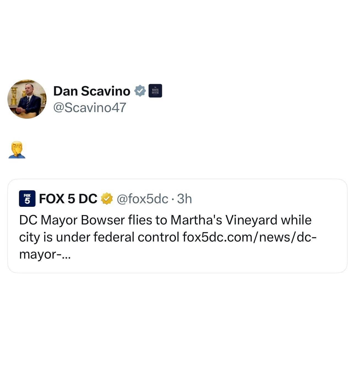Open the fox5dc.com/news article link
The image size is (355, 377).
pyautogui.click(x=250, y=237)
